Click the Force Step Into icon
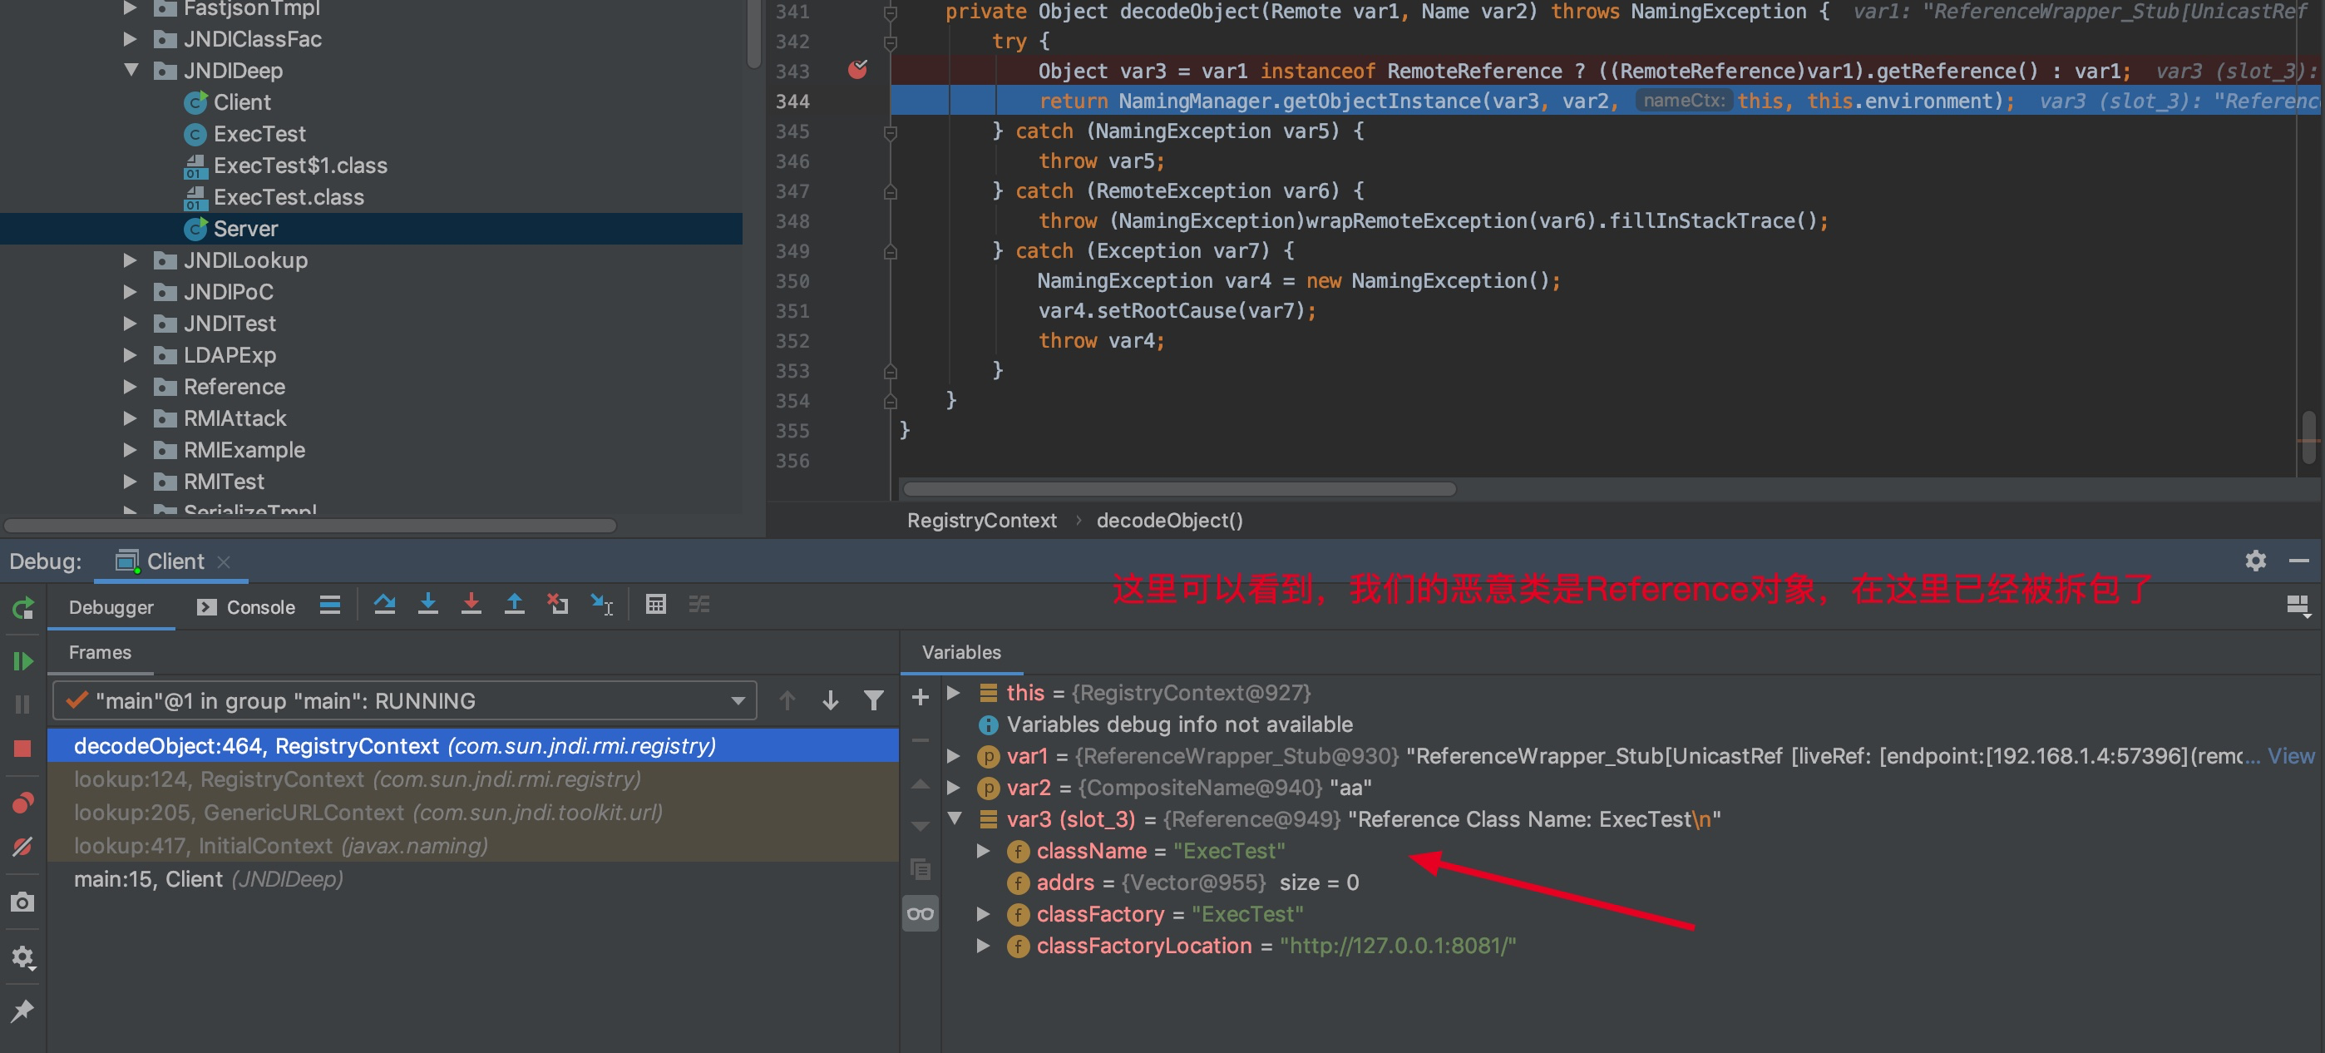Image resolution: width=2325 pixels, height=1053 pixels. tap(471, 604)
